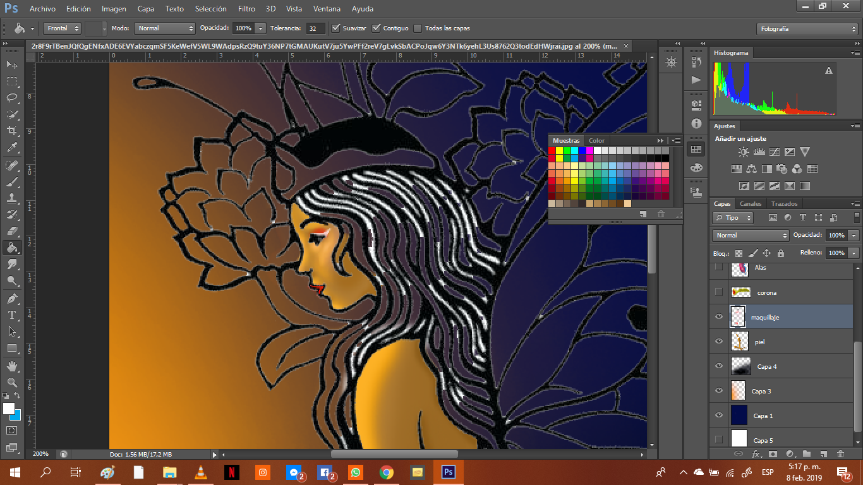Open Google Chrome from the taskbar
The height and width of the screenshot is (485, 863).
pos(387,472)
